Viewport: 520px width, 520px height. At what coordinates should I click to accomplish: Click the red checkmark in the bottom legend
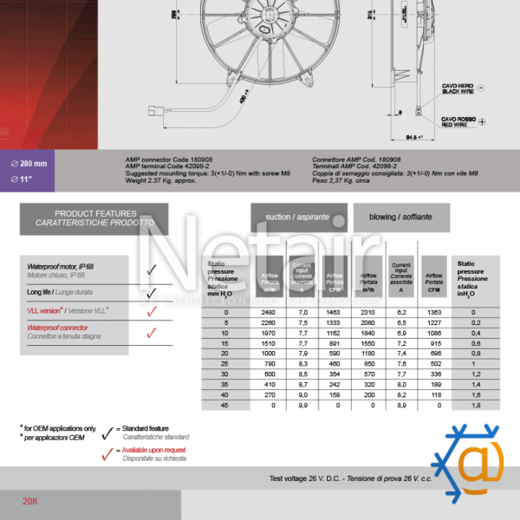[107, 452]
